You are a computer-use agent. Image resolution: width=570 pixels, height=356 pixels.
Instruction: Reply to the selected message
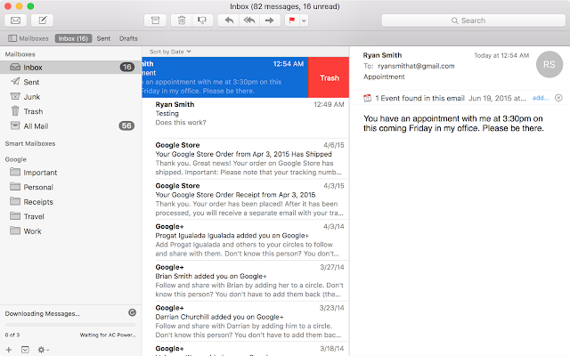click(229, 20)
